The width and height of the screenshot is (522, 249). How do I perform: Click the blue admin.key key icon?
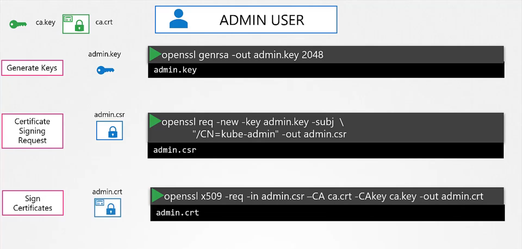[105, 70]
